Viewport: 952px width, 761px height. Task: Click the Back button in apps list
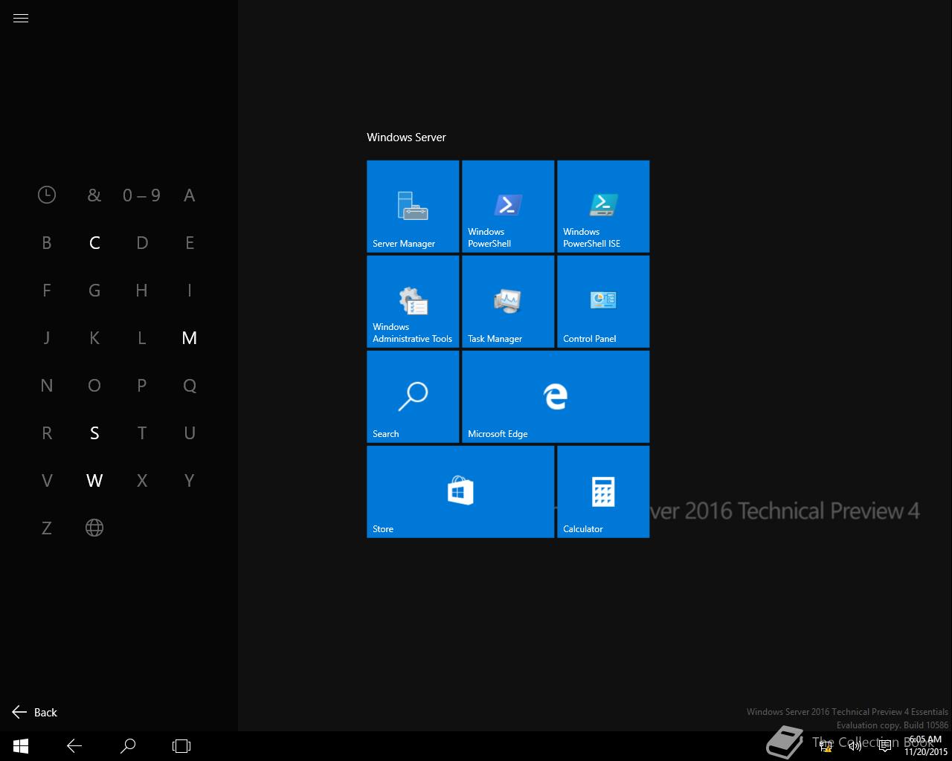[x=35, y=712]
